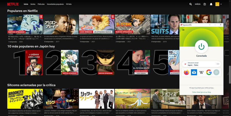The height and width of the screenshot is (116, 231).
Task: Close the ExpressVPN window
Action: tap(221, 25)
